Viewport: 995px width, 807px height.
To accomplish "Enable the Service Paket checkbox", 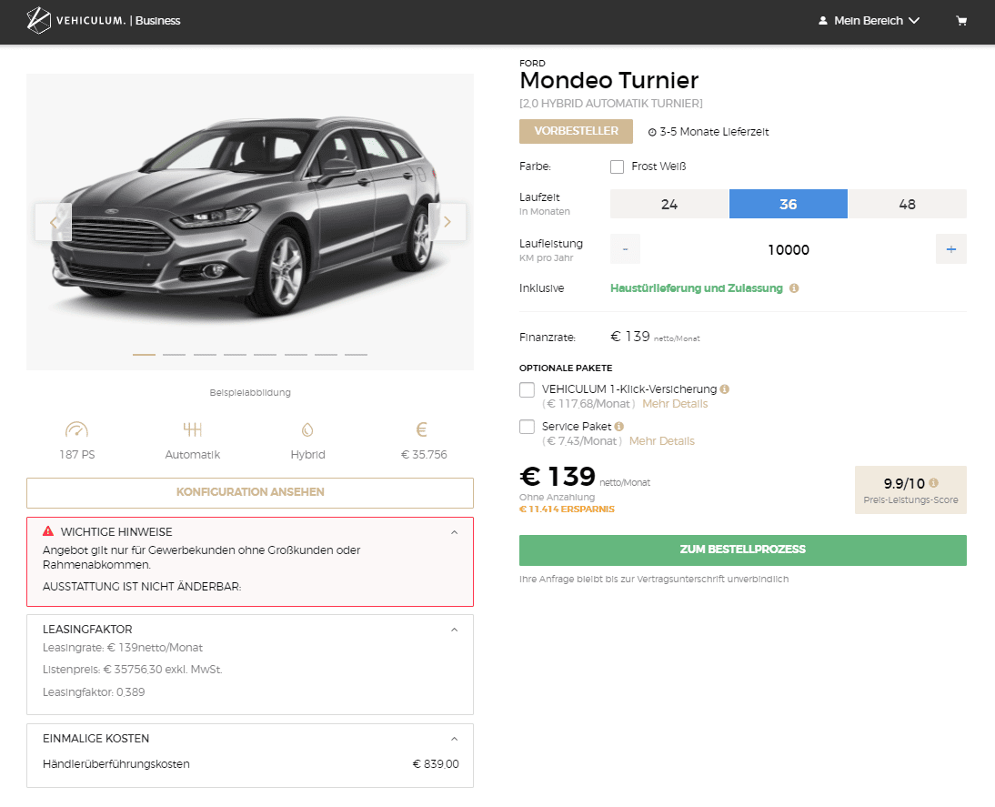I will 527,427.
